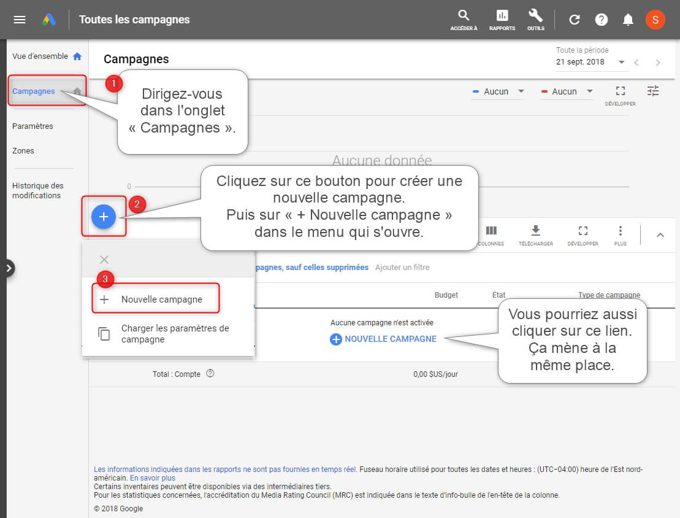The height and width of the screenshot is (518, 680).
Task: Open the En savoir plus link
Action: click(152, 477)
